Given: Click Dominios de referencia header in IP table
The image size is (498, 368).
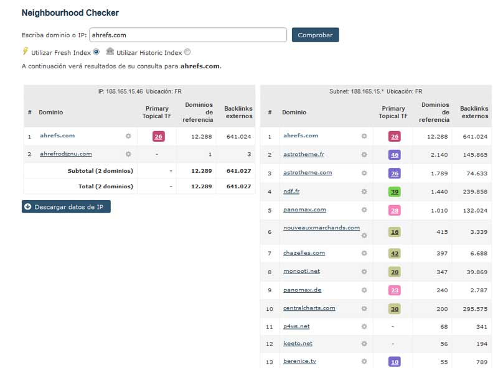Looking at the screenshot, I should (x=198, y=113).
